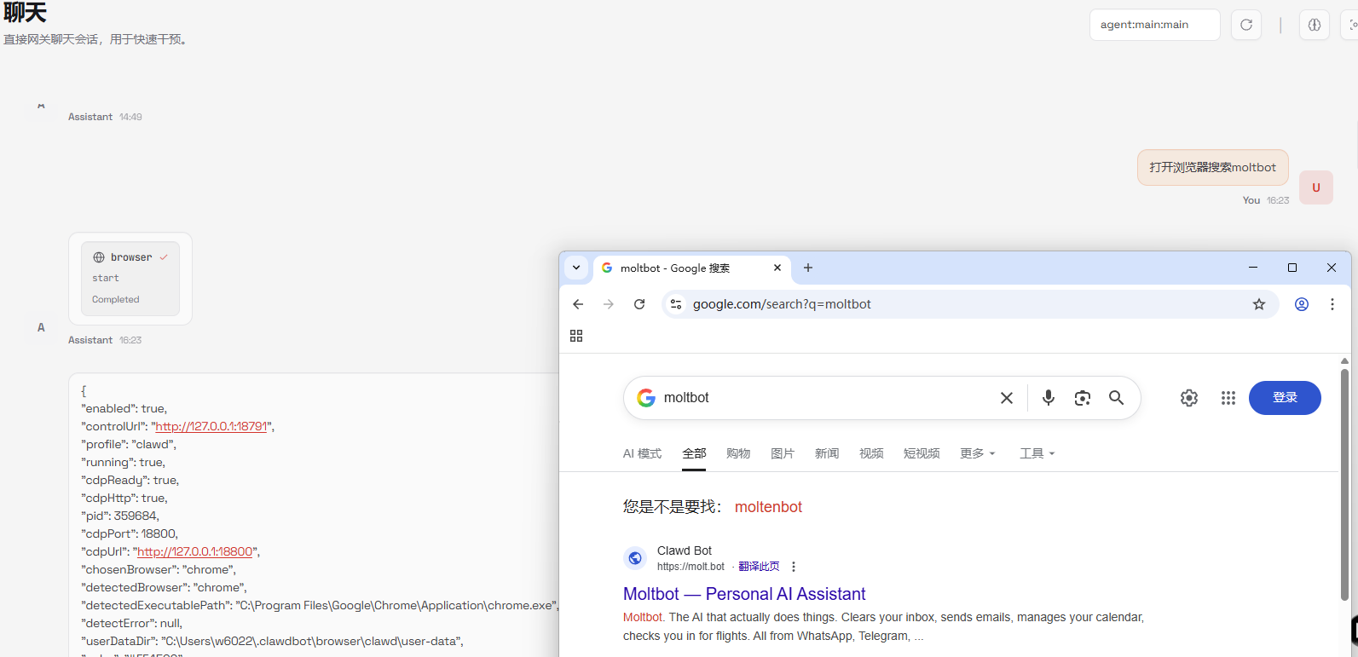Click 翻译此页 translate link
The height and width of the screenshot is (657, 1358).
(759, 567)
